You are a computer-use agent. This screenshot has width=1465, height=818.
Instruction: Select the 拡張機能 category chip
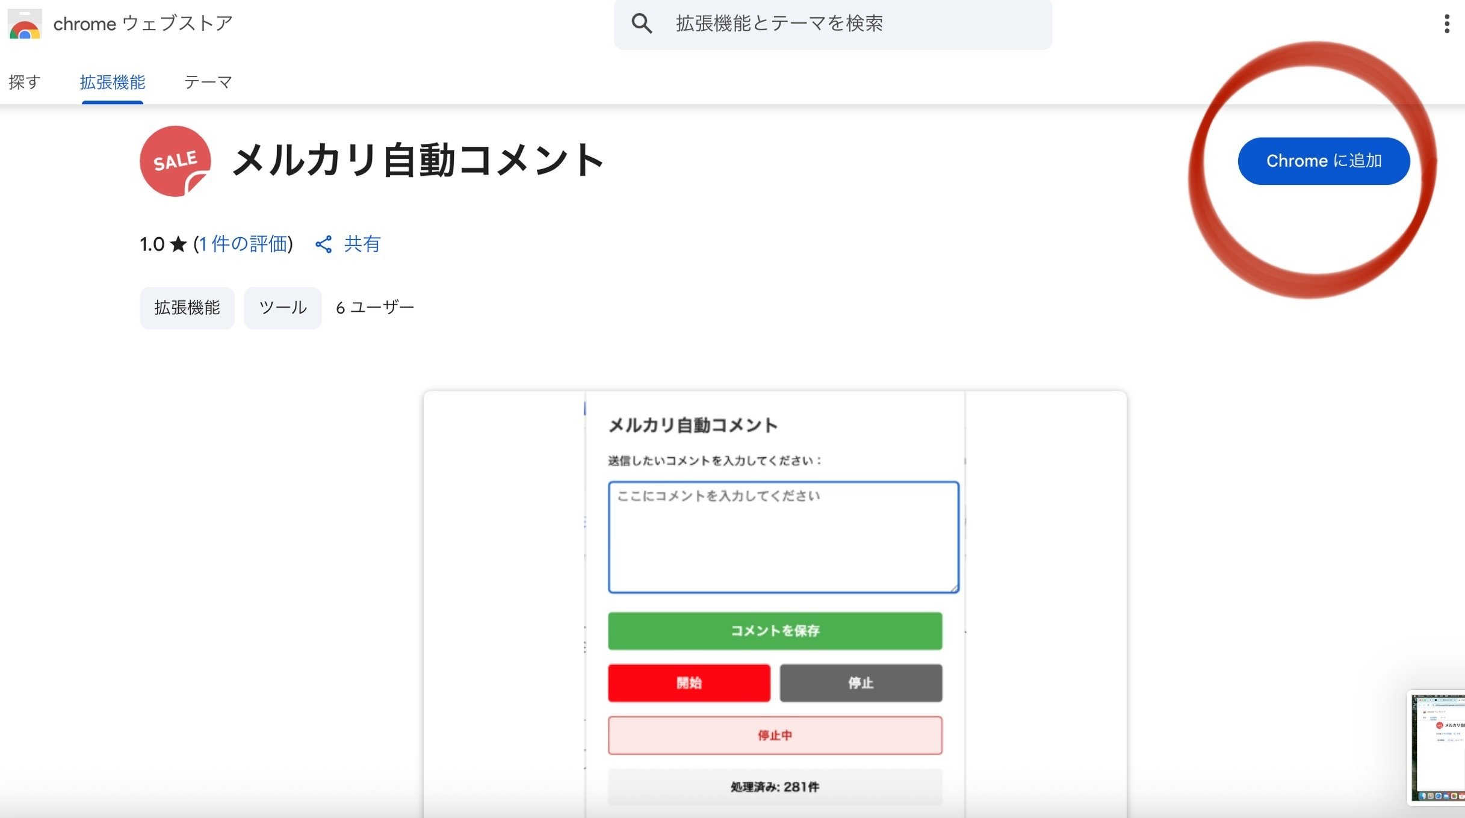[x=187, y=308]
